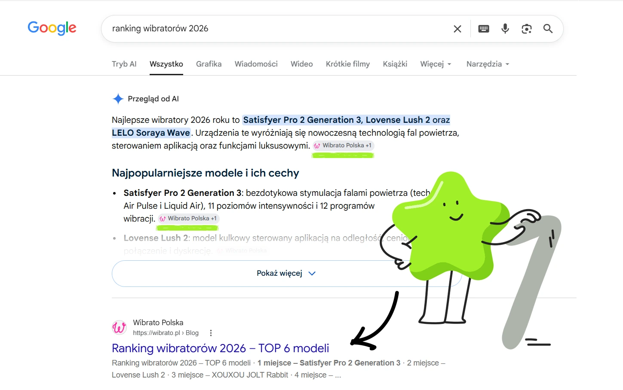Open the Krótkie filmy tab
623x390 pixels.
(348, 64)
